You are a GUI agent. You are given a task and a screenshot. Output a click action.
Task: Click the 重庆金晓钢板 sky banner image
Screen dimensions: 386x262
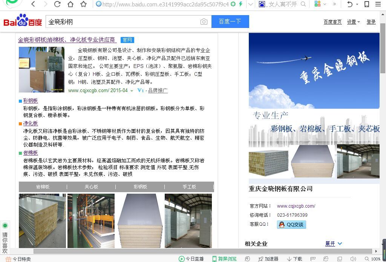click(x=314, y=71)
